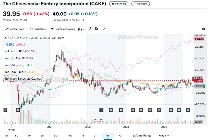Select the Bollinger Bands indicator legend

pos(24,79)
